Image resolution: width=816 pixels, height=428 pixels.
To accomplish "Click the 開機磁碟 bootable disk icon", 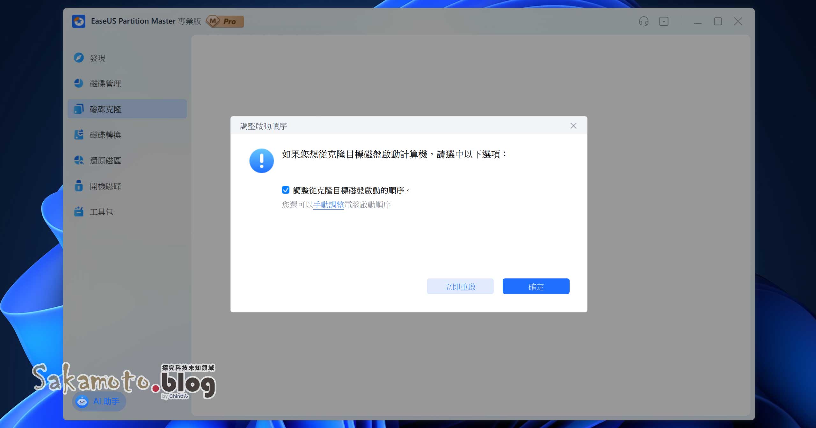I will (79, 186).
